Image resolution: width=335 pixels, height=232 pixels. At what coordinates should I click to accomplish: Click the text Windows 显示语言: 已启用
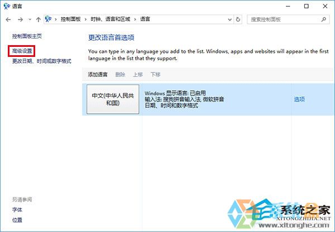pos(175,93)
